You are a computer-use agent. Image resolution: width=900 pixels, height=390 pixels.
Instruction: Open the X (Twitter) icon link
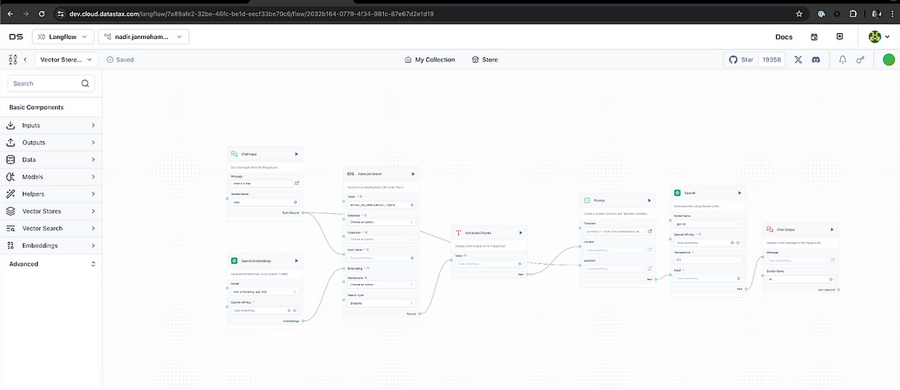tap(798, 59)
